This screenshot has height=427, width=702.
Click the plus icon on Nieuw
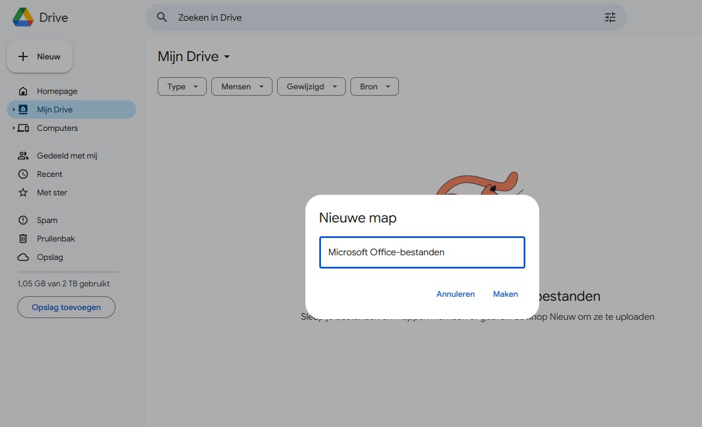[23, 56]
